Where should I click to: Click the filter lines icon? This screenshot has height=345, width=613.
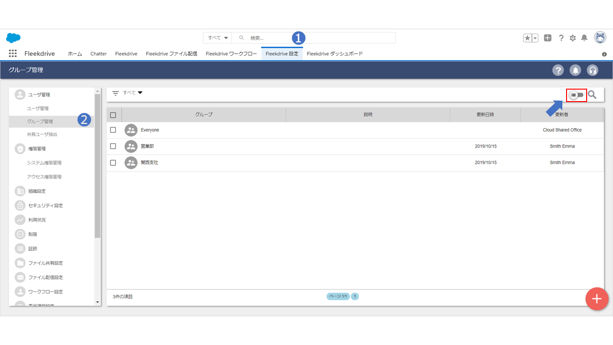click(x=115, y=93)
